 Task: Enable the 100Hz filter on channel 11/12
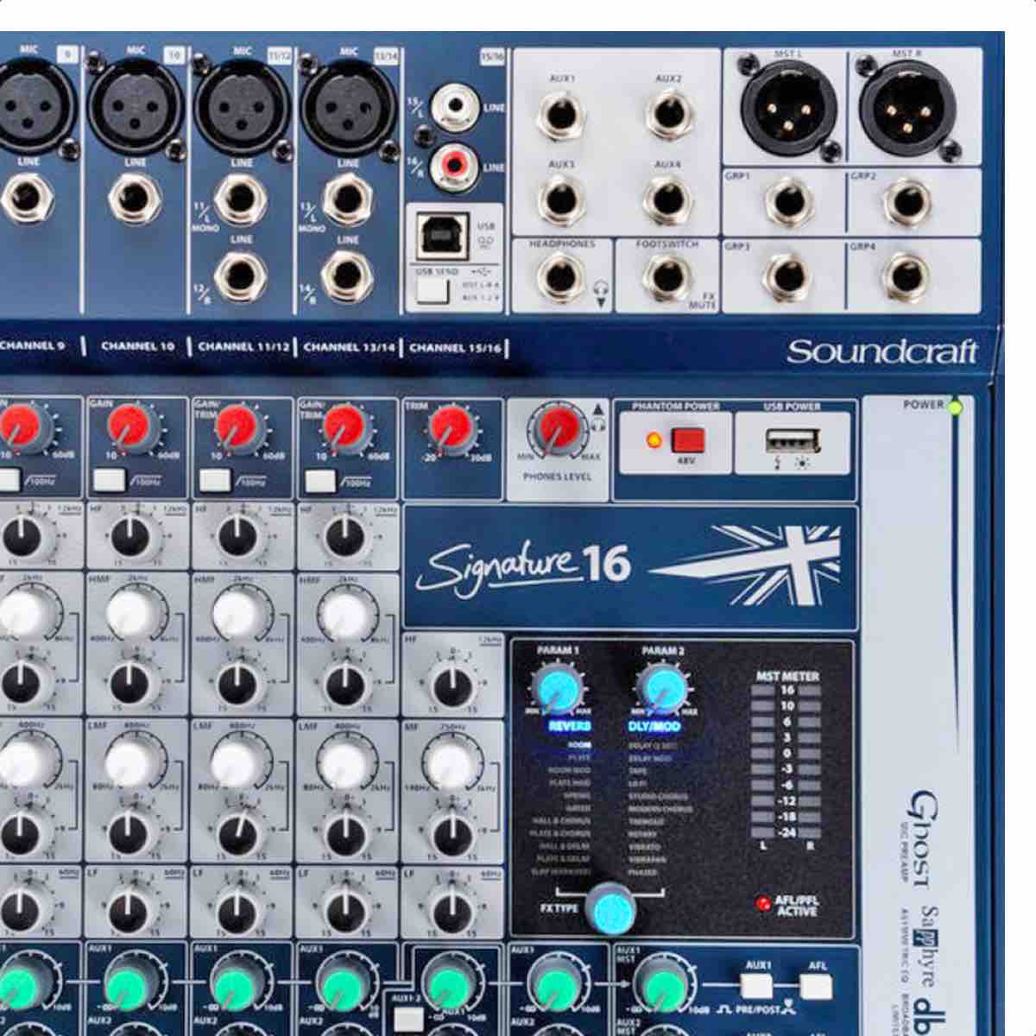pyautogui.click(x=214, y=479)
